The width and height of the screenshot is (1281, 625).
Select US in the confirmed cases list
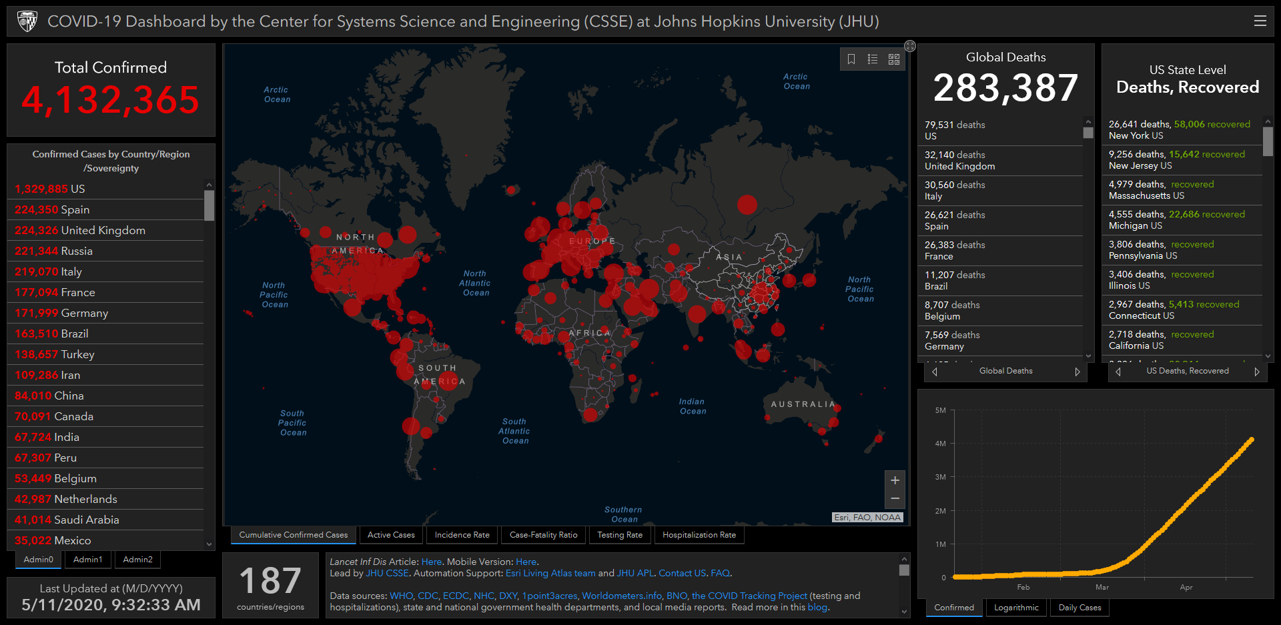(105, 189)
